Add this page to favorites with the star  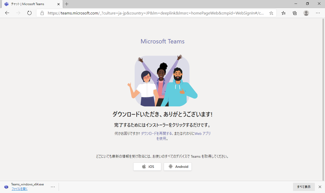coord(271,13)
